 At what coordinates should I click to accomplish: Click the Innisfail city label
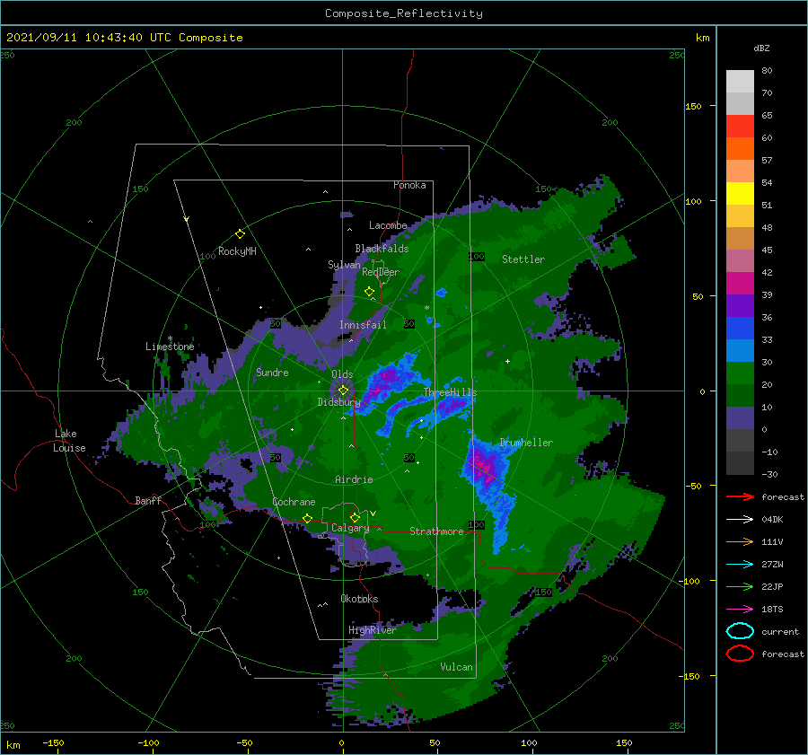[x=363, y=325]
